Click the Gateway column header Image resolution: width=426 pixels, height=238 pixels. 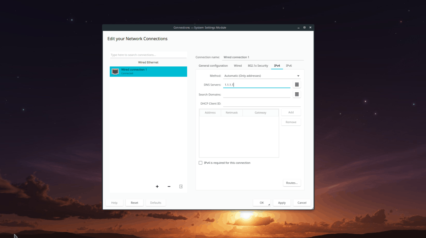(x=261, y=112)
